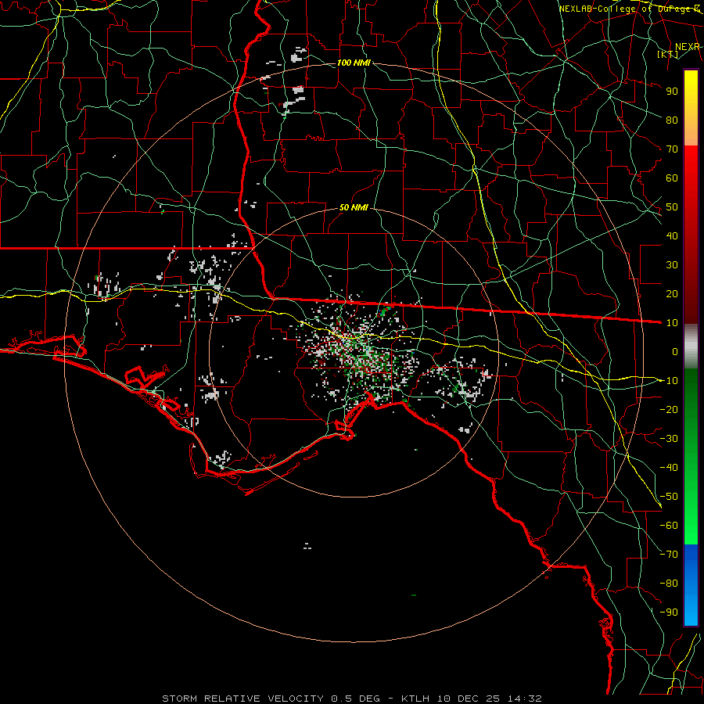704x704 pixels.
Task: Click the "NEXR" label above the color bar
Action: [688, 47]
